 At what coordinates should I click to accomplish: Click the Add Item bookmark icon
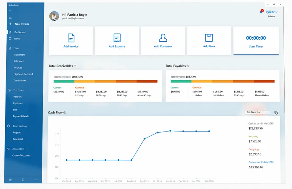(x=209, y=38)
